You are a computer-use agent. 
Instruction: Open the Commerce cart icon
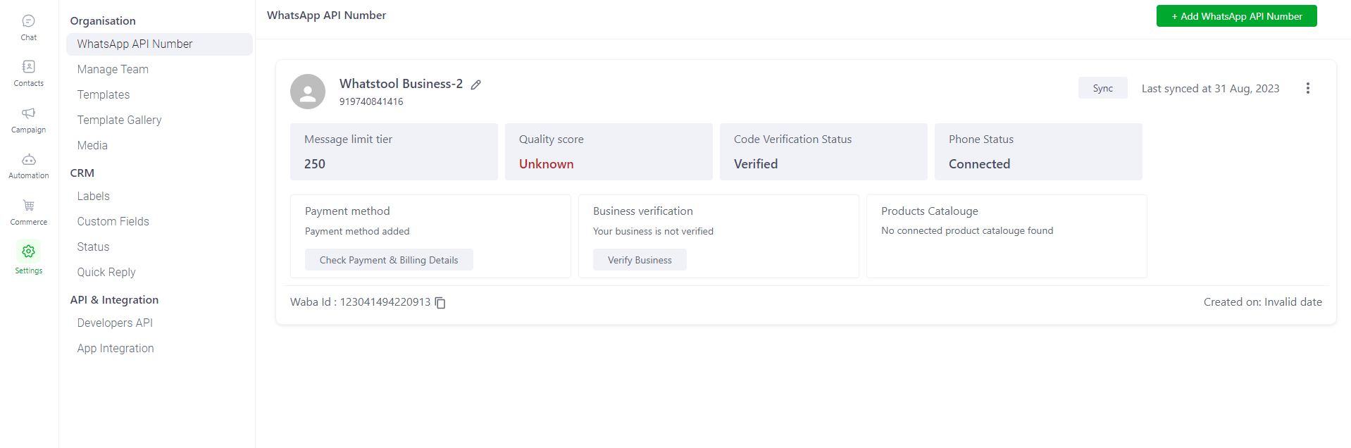(28, 206)
